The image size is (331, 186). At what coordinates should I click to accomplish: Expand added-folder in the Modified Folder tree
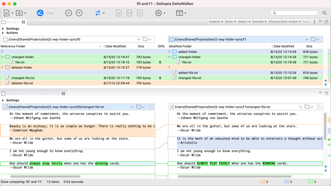[170, 52]
